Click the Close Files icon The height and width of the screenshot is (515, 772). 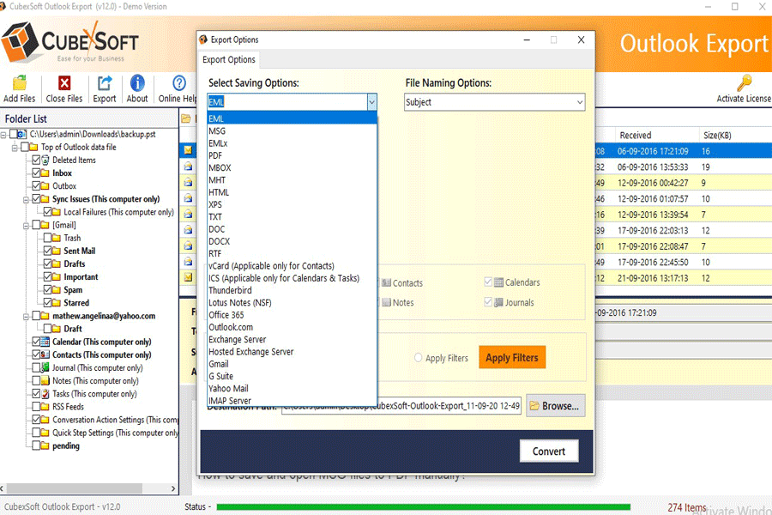64,83
